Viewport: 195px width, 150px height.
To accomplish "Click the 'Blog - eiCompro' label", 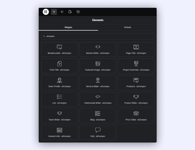I will pos(98,119).
